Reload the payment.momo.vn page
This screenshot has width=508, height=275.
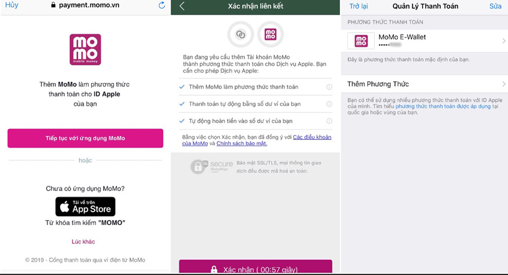[x=162, y=5]
